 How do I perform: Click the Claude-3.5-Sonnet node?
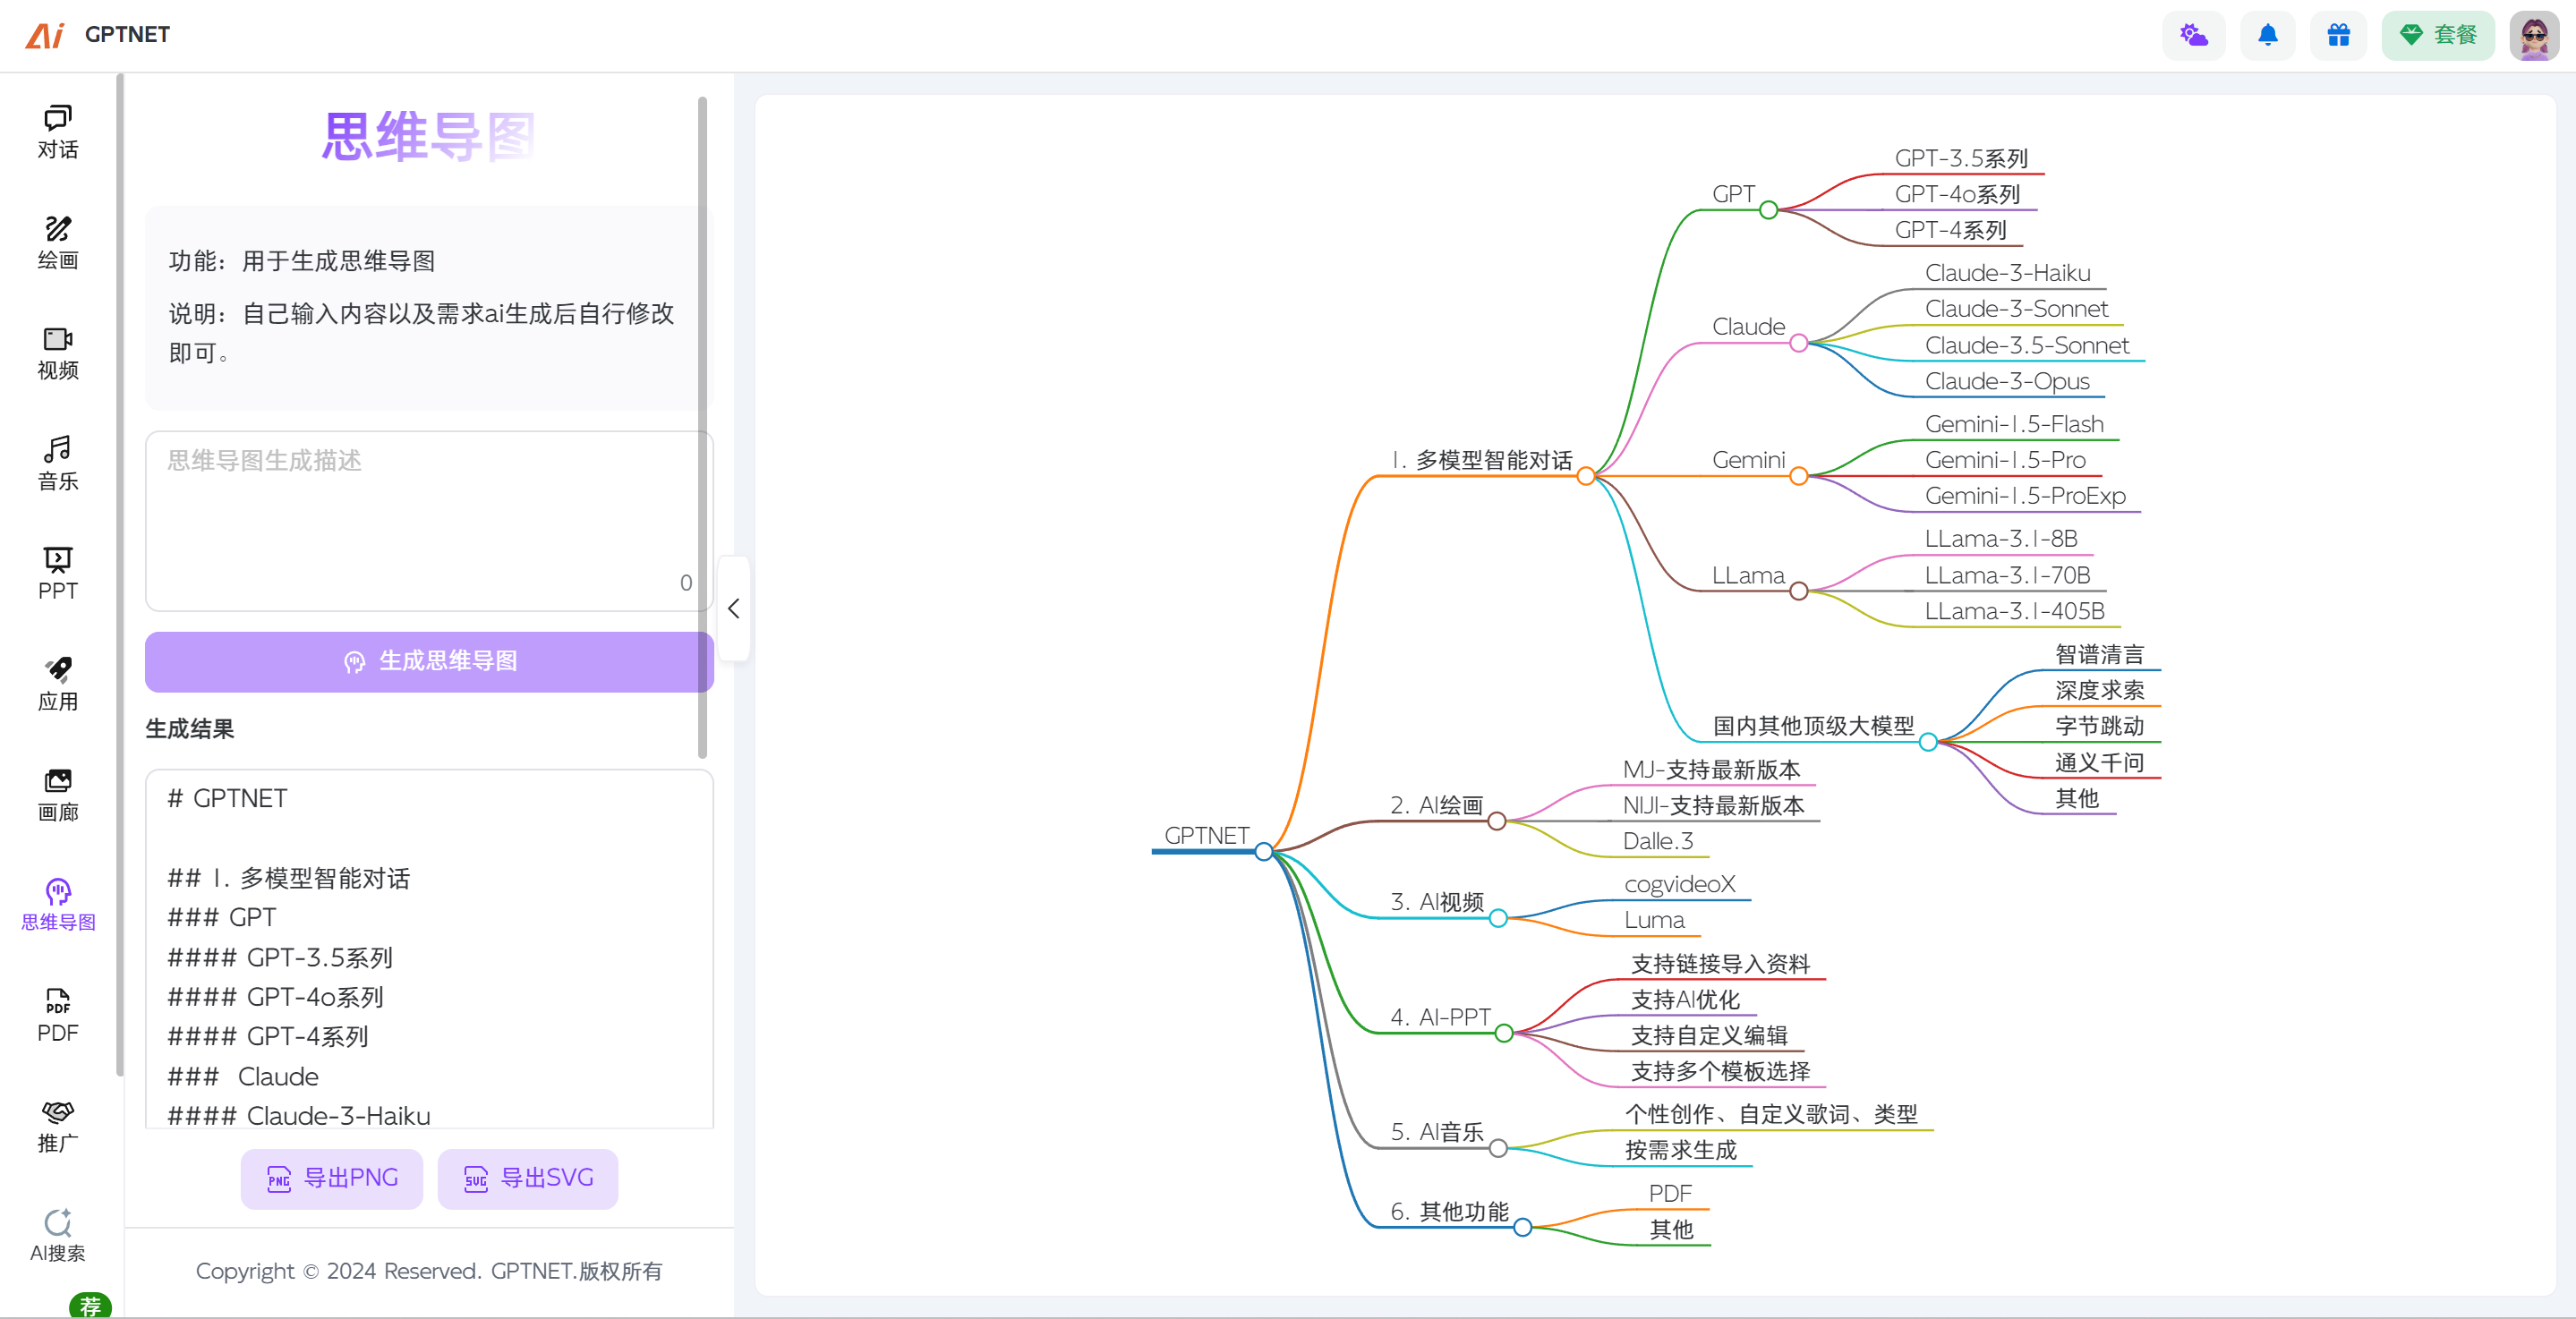pos(2027,345)
